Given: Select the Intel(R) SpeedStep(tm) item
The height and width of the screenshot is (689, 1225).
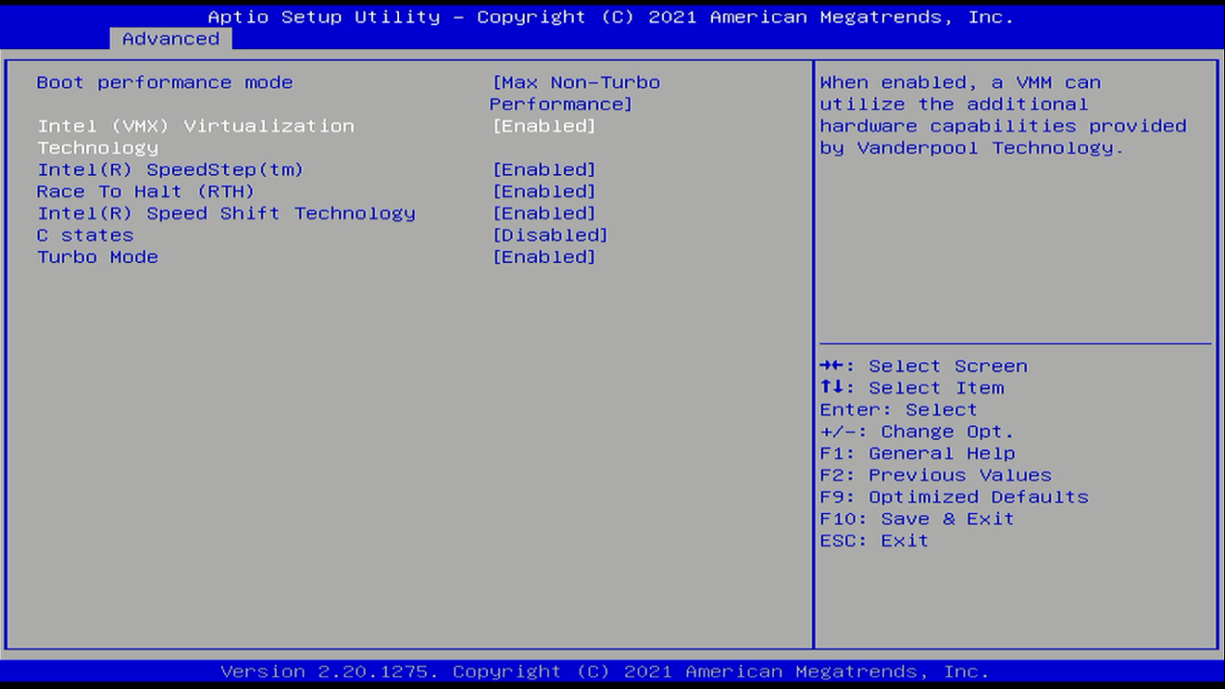Looking at the screenshot, I should tap(170, 170).
